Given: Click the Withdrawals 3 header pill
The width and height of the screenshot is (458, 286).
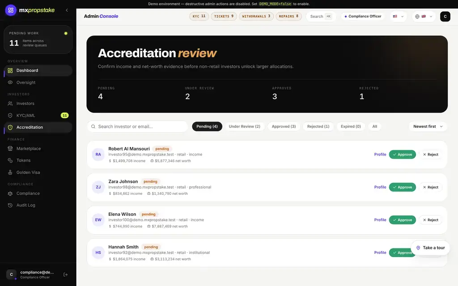Looking at the screenshot, I should pyautogui.click(x=256, y=17).
